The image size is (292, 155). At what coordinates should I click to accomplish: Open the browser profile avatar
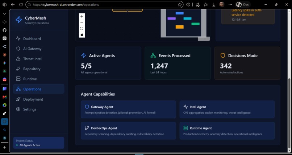(222, 4)
